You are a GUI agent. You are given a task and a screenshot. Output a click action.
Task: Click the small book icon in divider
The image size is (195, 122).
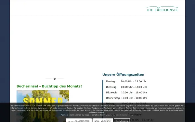click(55, 79)
